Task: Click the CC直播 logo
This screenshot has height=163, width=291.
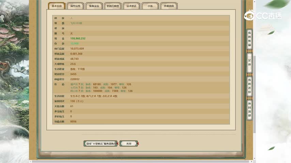Action: (x=263, y=16)
